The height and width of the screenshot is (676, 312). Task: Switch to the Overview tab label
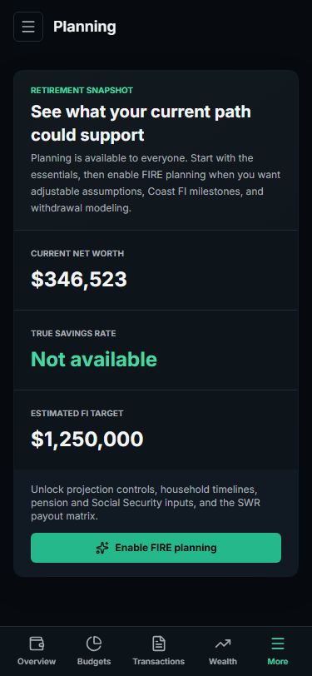pyautogui.click(x=37, y=661)
